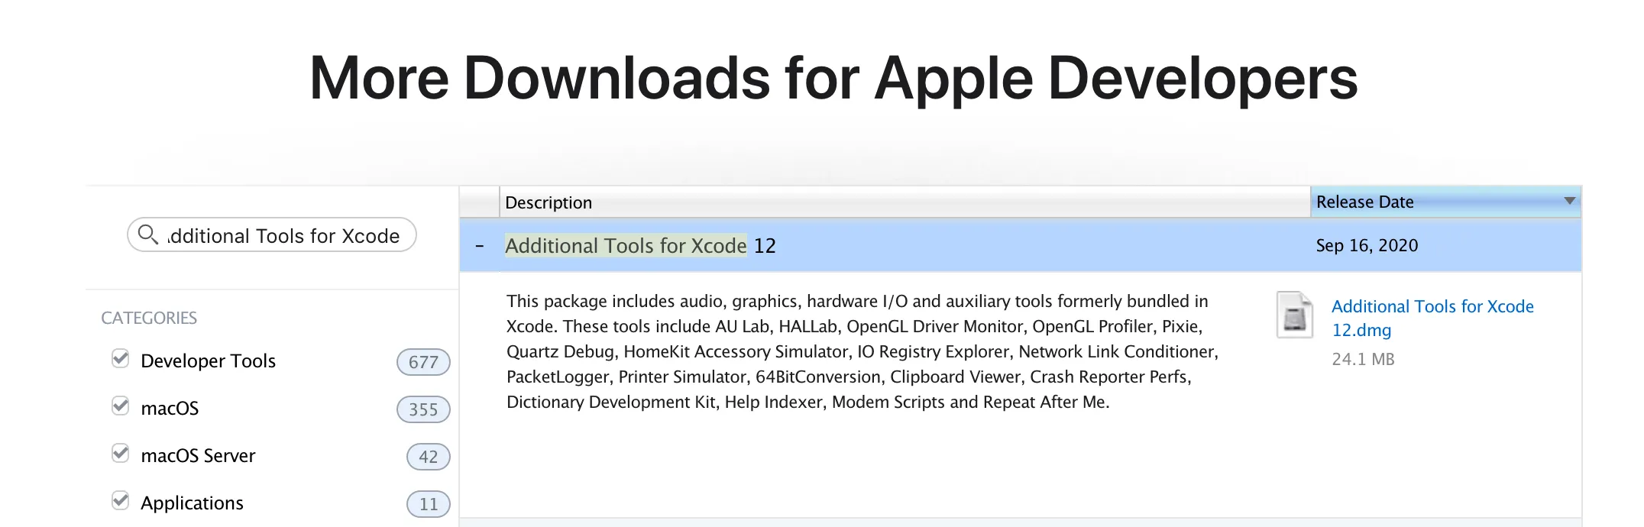Select the Additional Tools for Xcode 12 title
Viewport: 1644px width, 527px height.
[x=640, y=246]
